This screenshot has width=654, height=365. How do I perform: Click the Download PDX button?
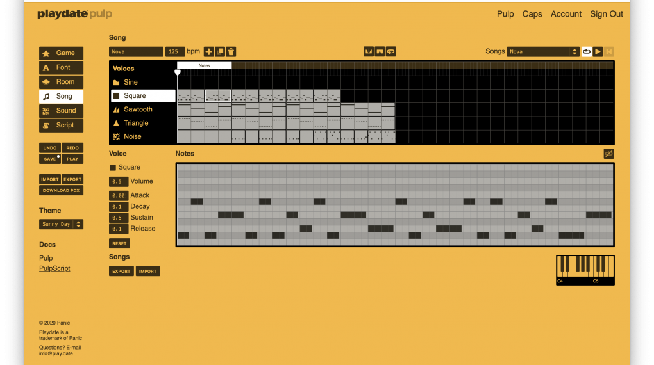[x=61, y=191]
